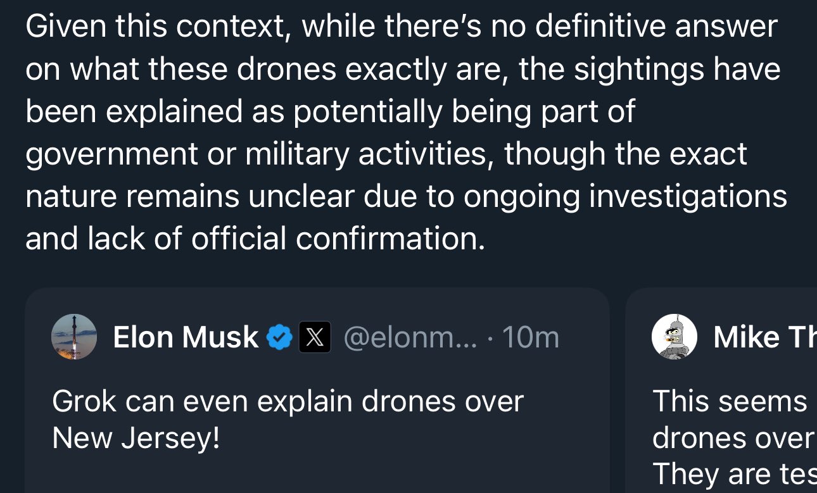817x493 pixels.
Task: Click the "This seems" line in Mike's post
Action: (x=730, y=401)
